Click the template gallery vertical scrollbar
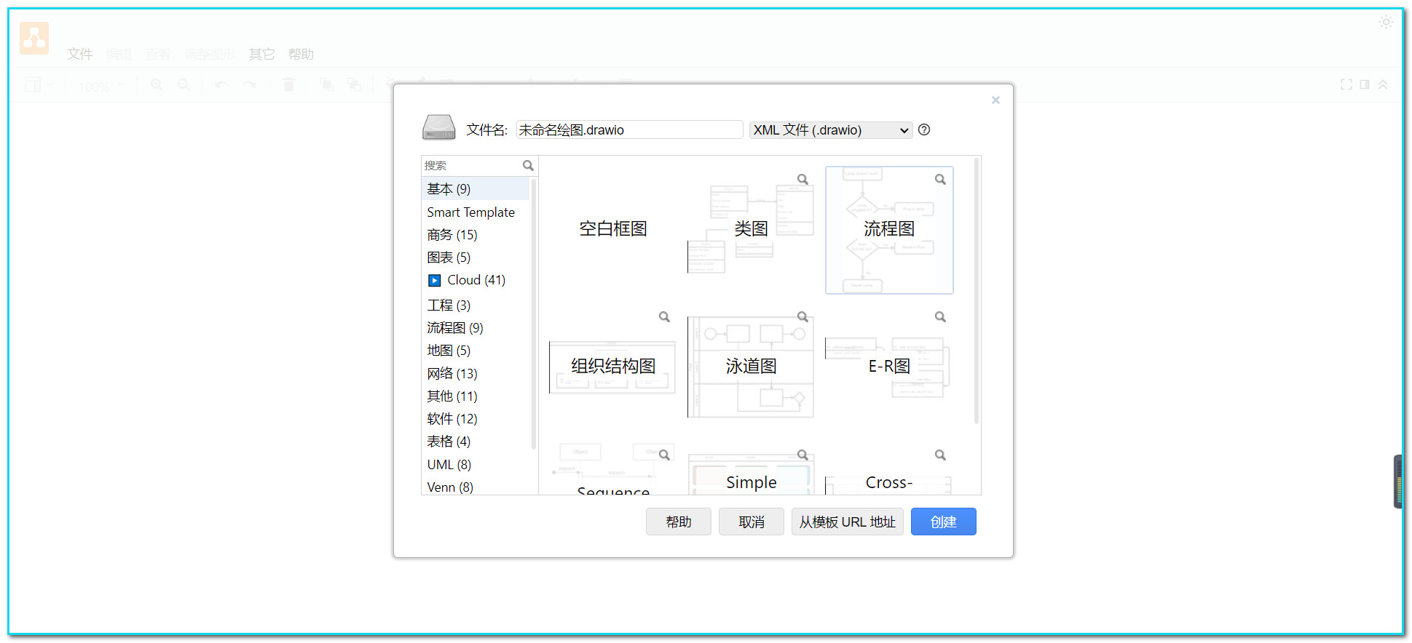Image resolution: width=1412 pixels, height=643 pixels. [x=977, y=291]
